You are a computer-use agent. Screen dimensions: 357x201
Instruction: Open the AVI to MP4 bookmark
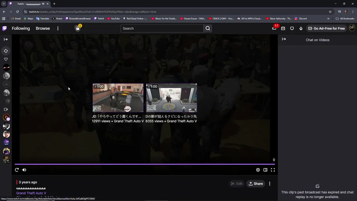point(249,18)
